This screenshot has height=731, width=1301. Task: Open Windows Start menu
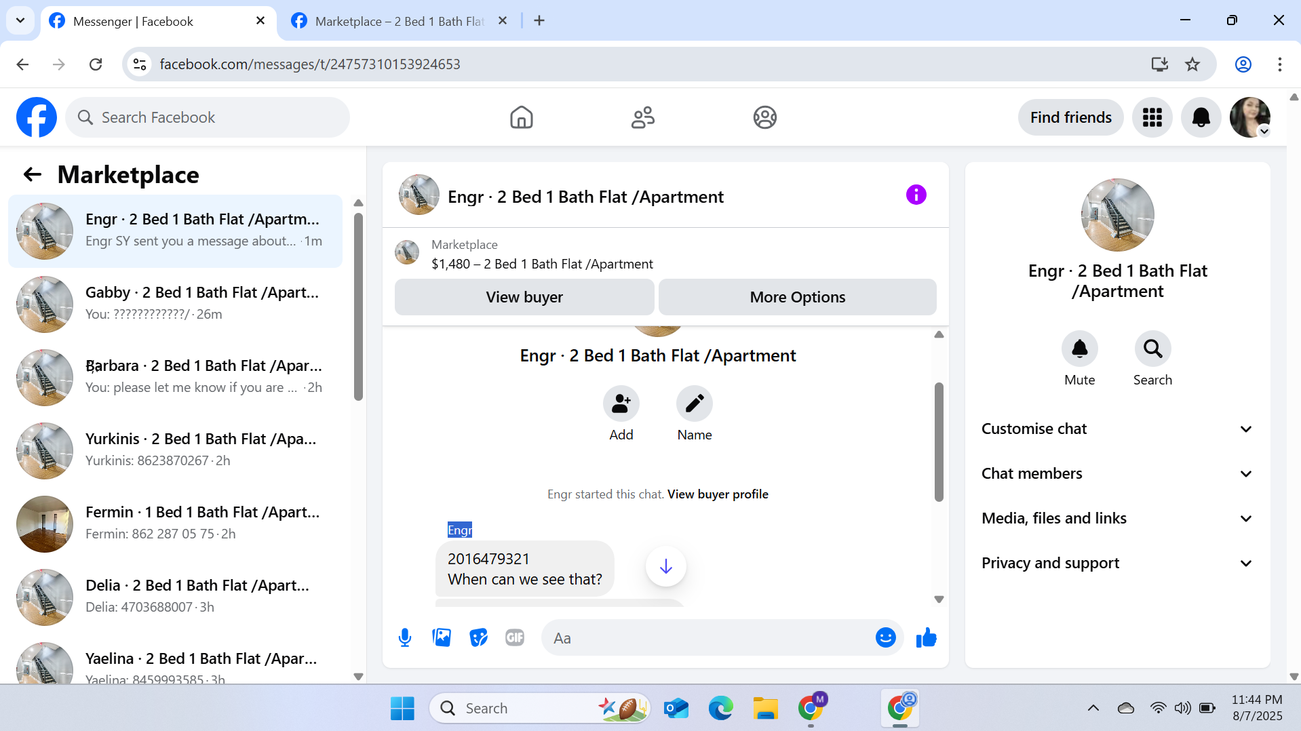click(x=402, y=708)
